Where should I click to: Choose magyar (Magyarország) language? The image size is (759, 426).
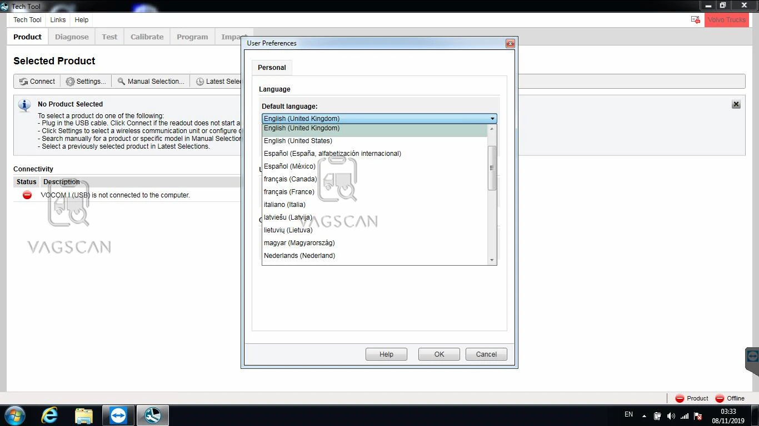(x=374, y=243)
